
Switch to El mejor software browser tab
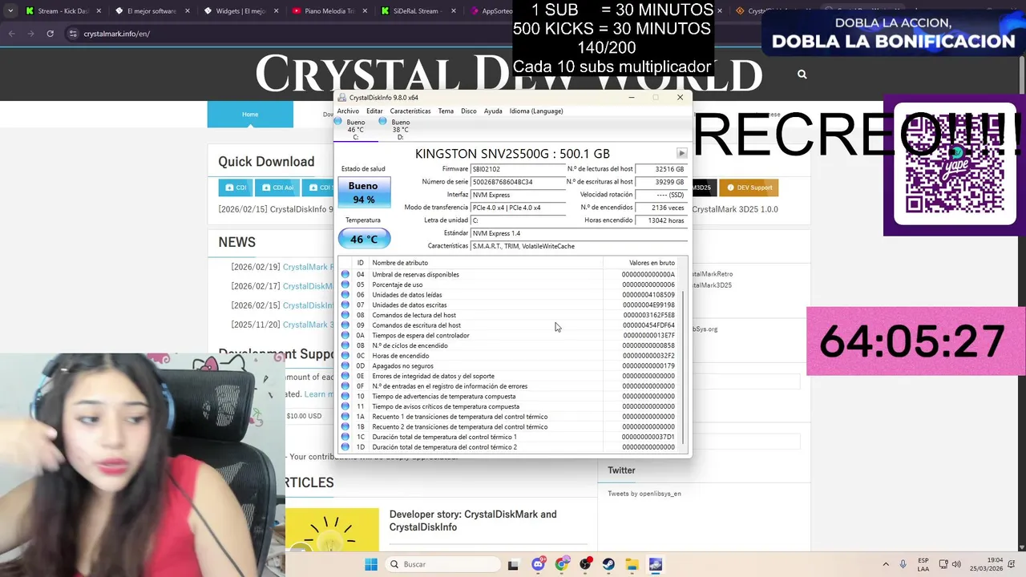point(151,11)
